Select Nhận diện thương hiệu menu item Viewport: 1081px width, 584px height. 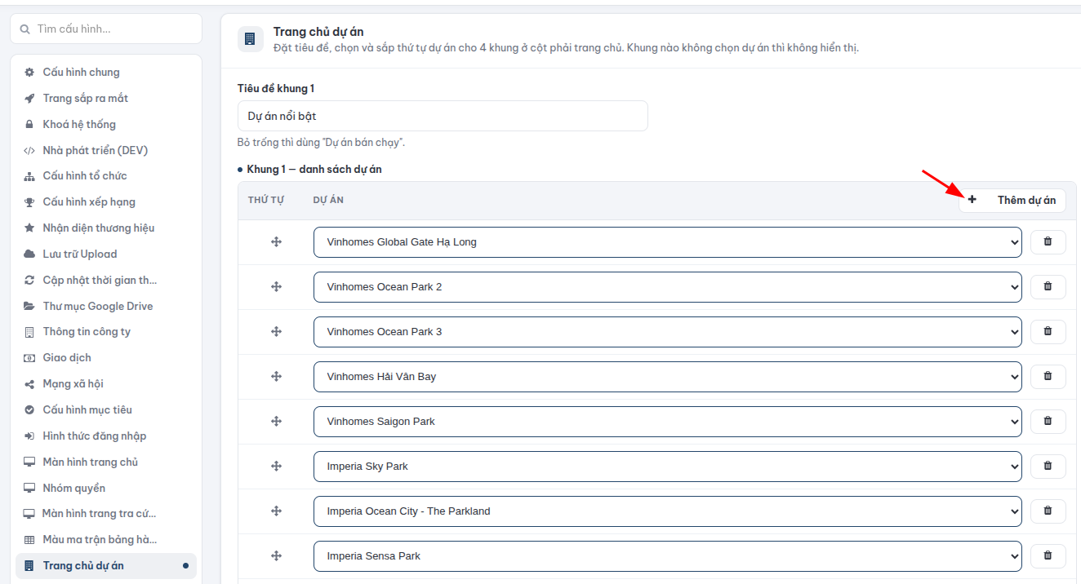(x=106, y=228)
